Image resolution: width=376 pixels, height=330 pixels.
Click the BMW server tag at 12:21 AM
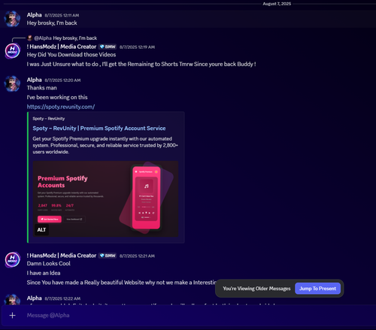108,256
